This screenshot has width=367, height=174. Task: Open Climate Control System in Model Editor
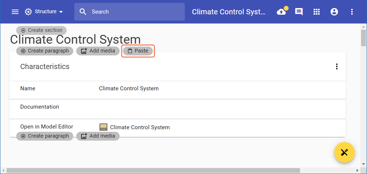140,127
